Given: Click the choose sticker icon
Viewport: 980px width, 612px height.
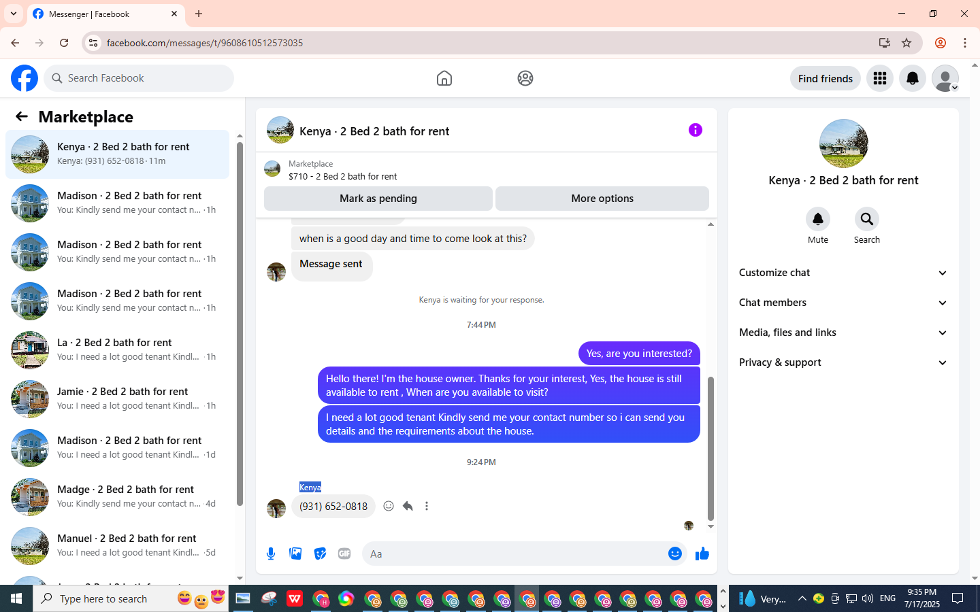Looking at the screenshot, I should click(320, 554).
